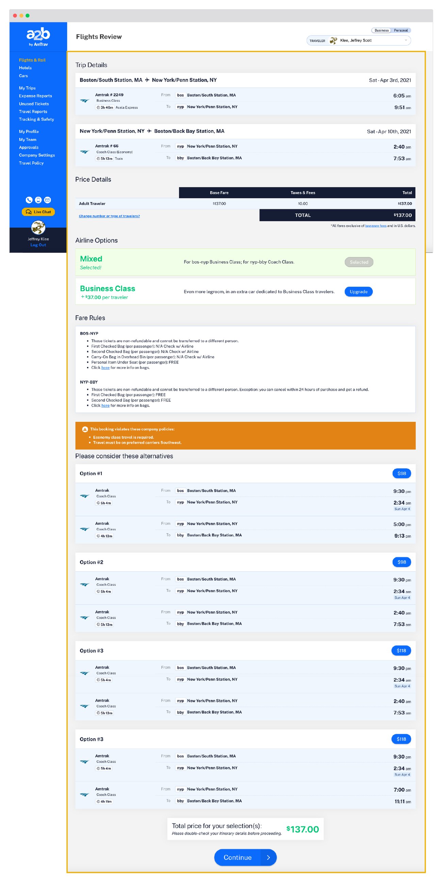Open Unused Tickets
The width and height of the screenshot is (443, 889).
pos(34,104)
